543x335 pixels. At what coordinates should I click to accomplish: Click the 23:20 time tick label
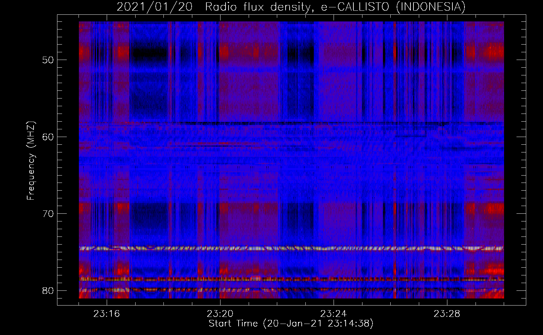220,314
